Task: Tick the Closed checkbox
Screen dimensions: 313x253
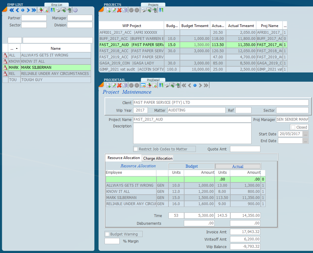Action: coord(293,127)
